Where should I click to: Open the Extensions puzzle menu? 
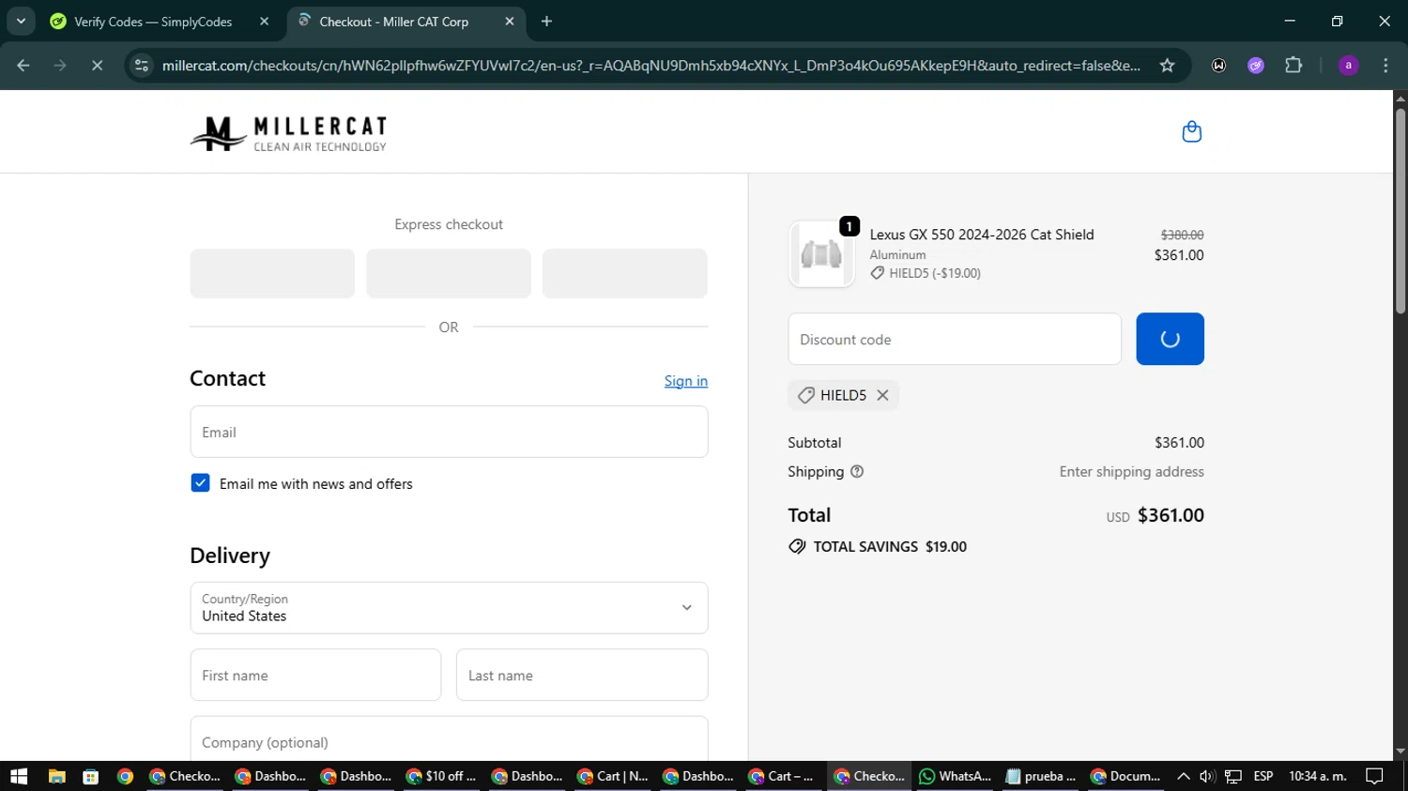click(1293, 66)
